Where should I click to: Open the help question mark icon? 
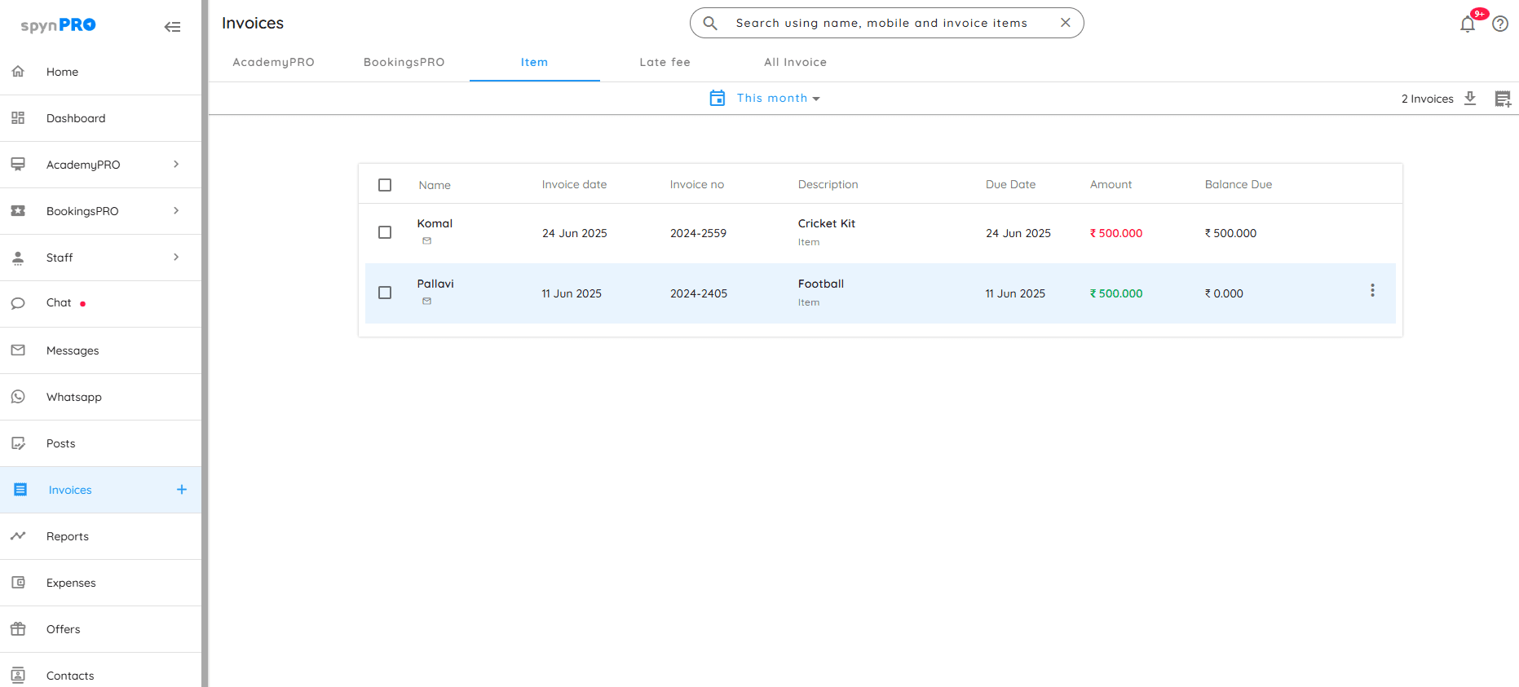(x=1500, y=24)
